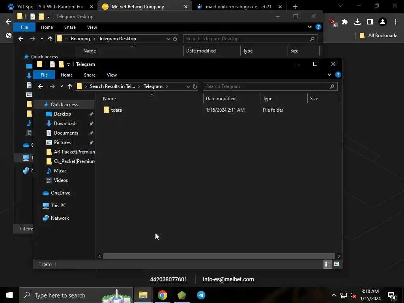Open Pictures in the navigation pane
The image size is (404, 303).
click(x=62, y=142)
